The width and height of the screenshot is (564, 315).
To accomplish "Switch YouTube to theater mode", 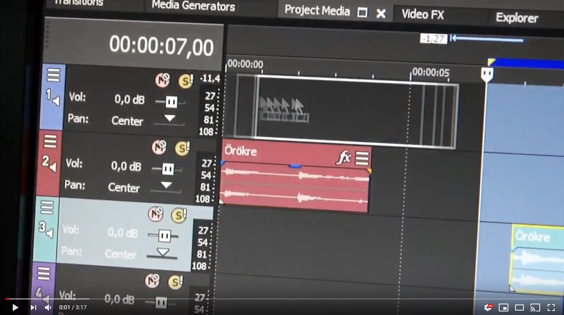I will click(x=519, y=307).
